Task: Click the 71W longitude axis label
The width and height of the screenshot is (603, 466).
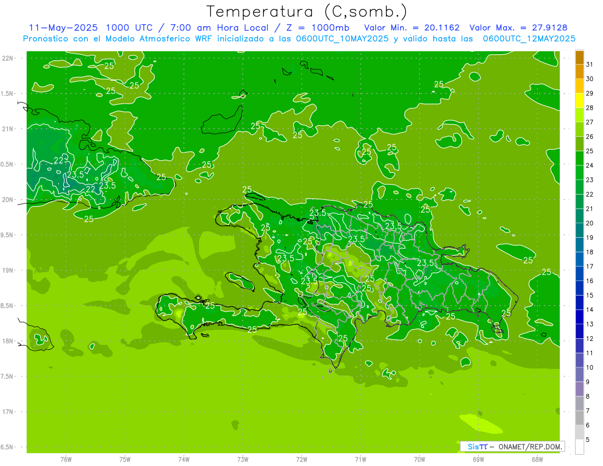Action: (x=360, y=459)
